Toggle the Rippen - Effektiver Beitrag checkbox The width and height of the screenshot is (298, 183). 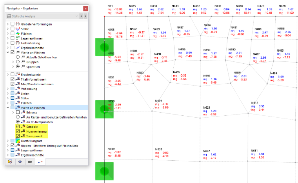click(x=13, y=145)
